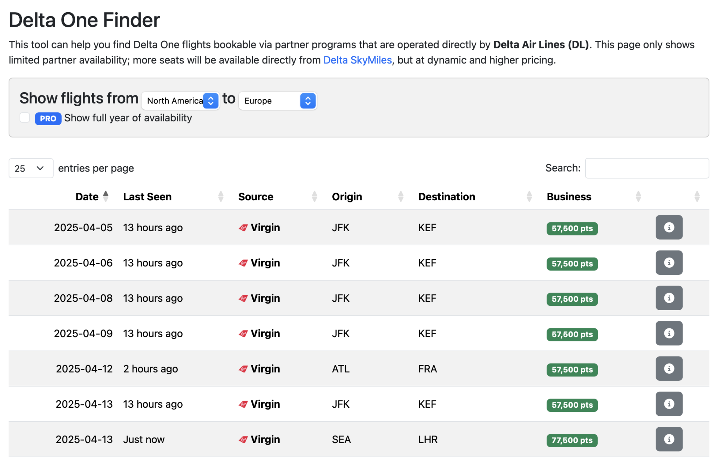Open the origin region dropdown showing North America

coord(180,101)
